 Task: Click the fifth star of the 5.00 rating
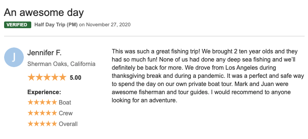(62, 77)
